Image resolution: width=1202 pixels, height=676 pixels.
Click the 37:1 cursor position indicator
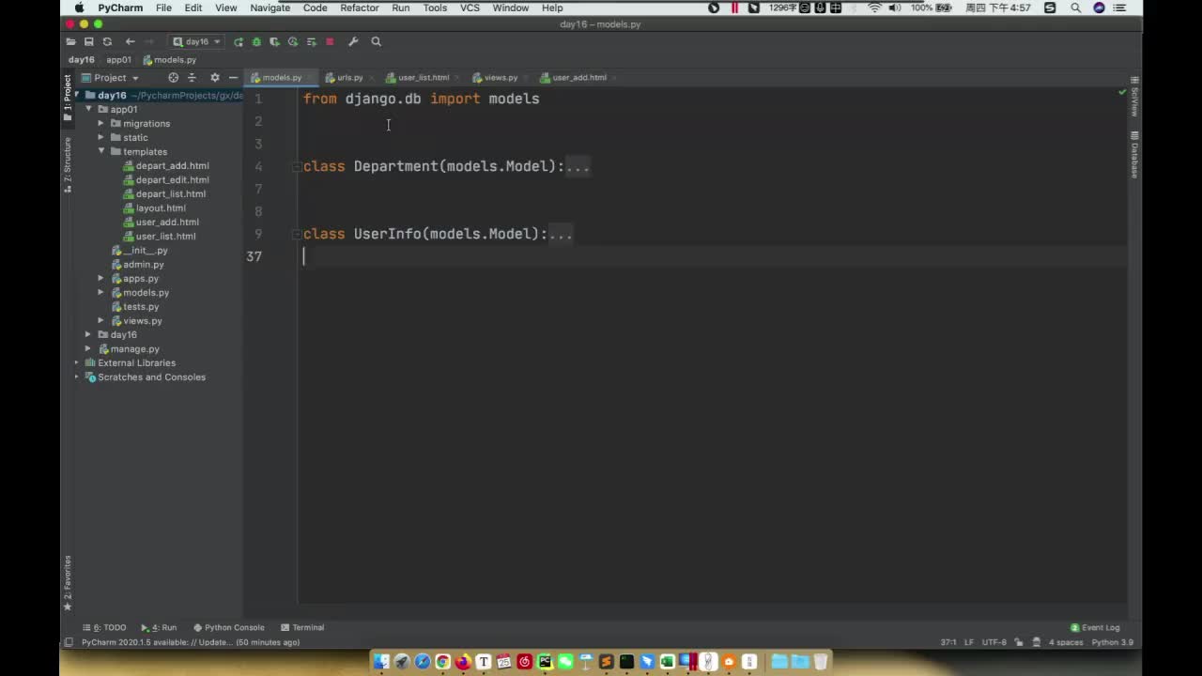pyautogui.click(x=948, y=642)
